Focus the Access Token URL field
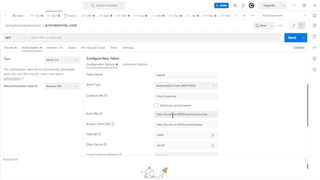 (185, 124)
